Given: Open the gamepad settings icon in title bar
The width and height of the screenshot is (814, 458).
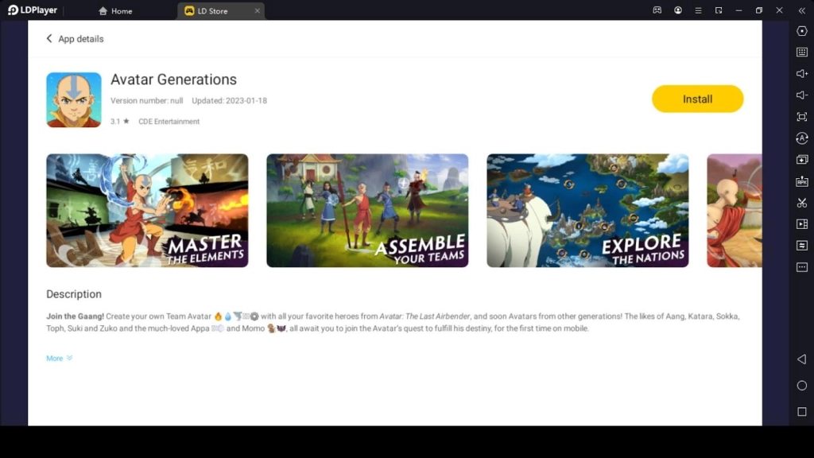Looking at the screenshot, I should point(657,10).
